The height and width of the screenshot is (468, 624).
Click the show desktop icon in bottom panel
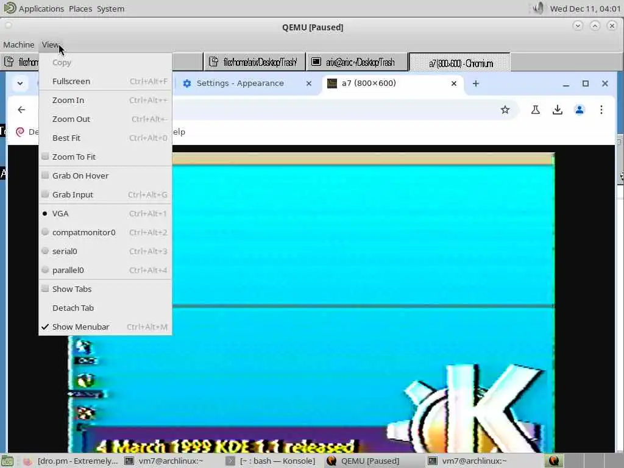click(x=7, y=461)
